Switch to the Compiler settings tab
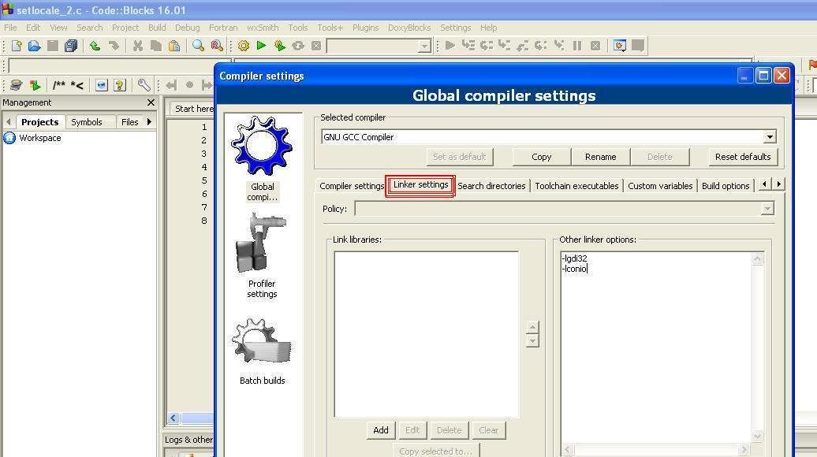The height and width of the screenshot is (457, 817). (x=351, y=186)
